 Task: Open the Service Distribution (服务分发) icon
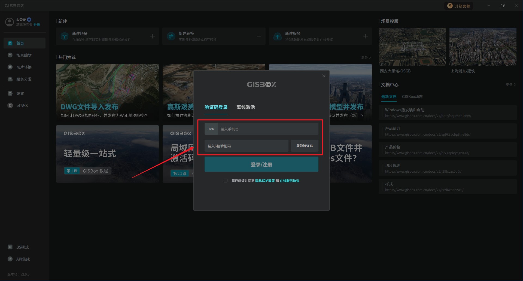pyautogui.click(x=10, y=79)
